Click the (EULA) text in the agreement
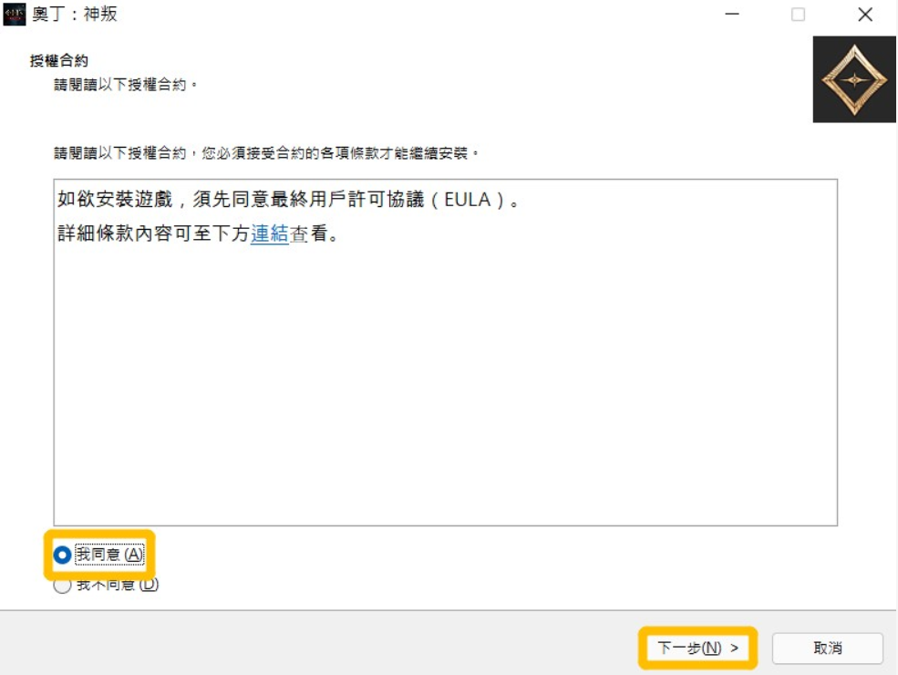 pyautogui.click(x=468, y=200)
